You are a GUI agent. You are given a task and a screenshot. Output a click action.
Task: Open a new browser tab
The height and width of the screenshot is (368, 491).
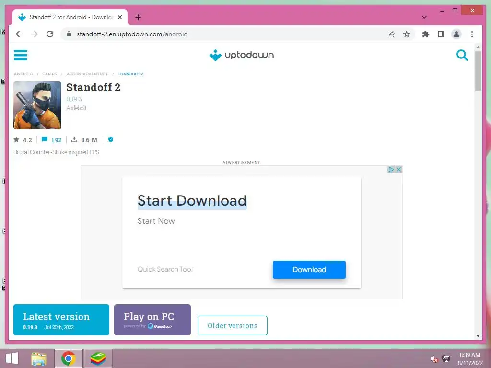point(138,17)
